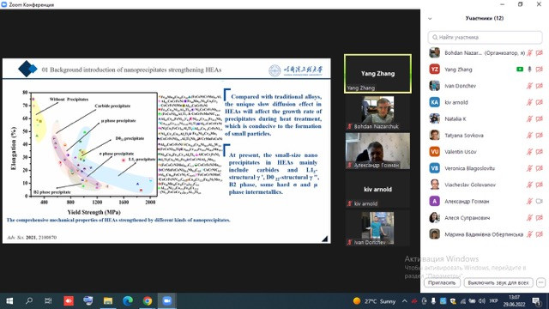The width and height of the screenshot is (549, 309).
Task: Open the more options ellipsis button
Action: coord(541,282)
